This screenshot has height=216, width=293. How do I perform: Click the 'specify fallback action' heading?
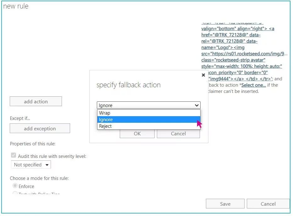click(129, 85)
